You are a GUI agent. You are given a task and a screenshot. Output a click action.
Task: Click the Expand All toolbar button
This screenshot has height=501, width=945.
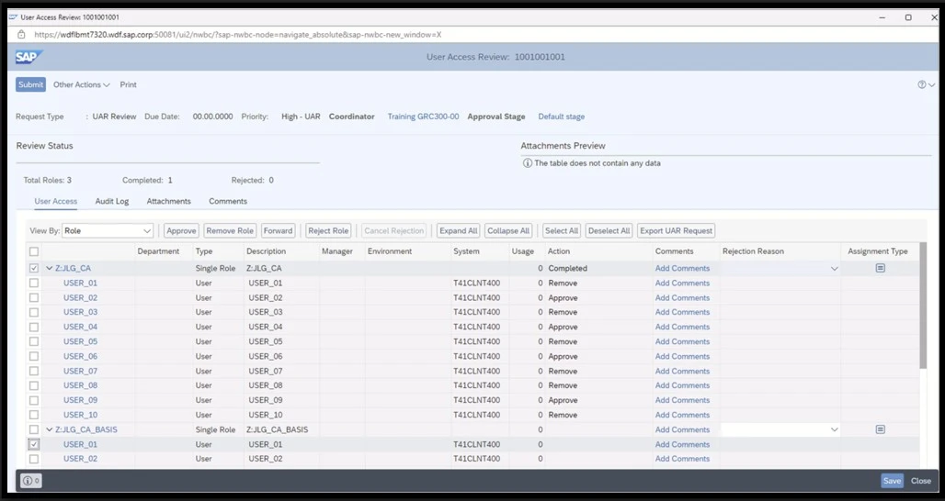click(x=458, y=231)
